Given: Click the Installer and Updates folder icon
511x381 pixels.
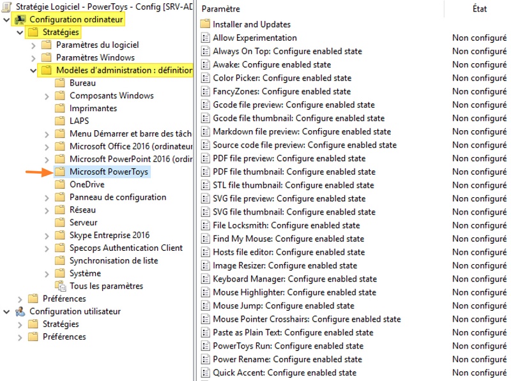Looking at the screenshot, I should click(205, 24).
